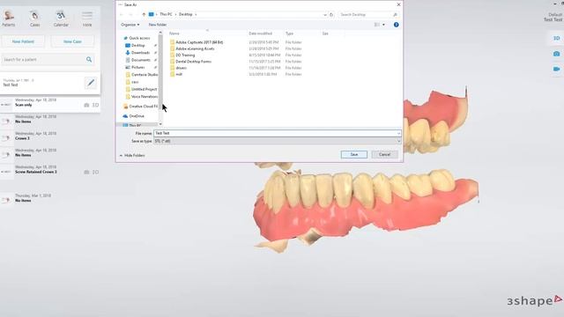Click the up-folder arrow in Save As dialog
The height and width of the screenshot is (317, 564).
point(144,14)
